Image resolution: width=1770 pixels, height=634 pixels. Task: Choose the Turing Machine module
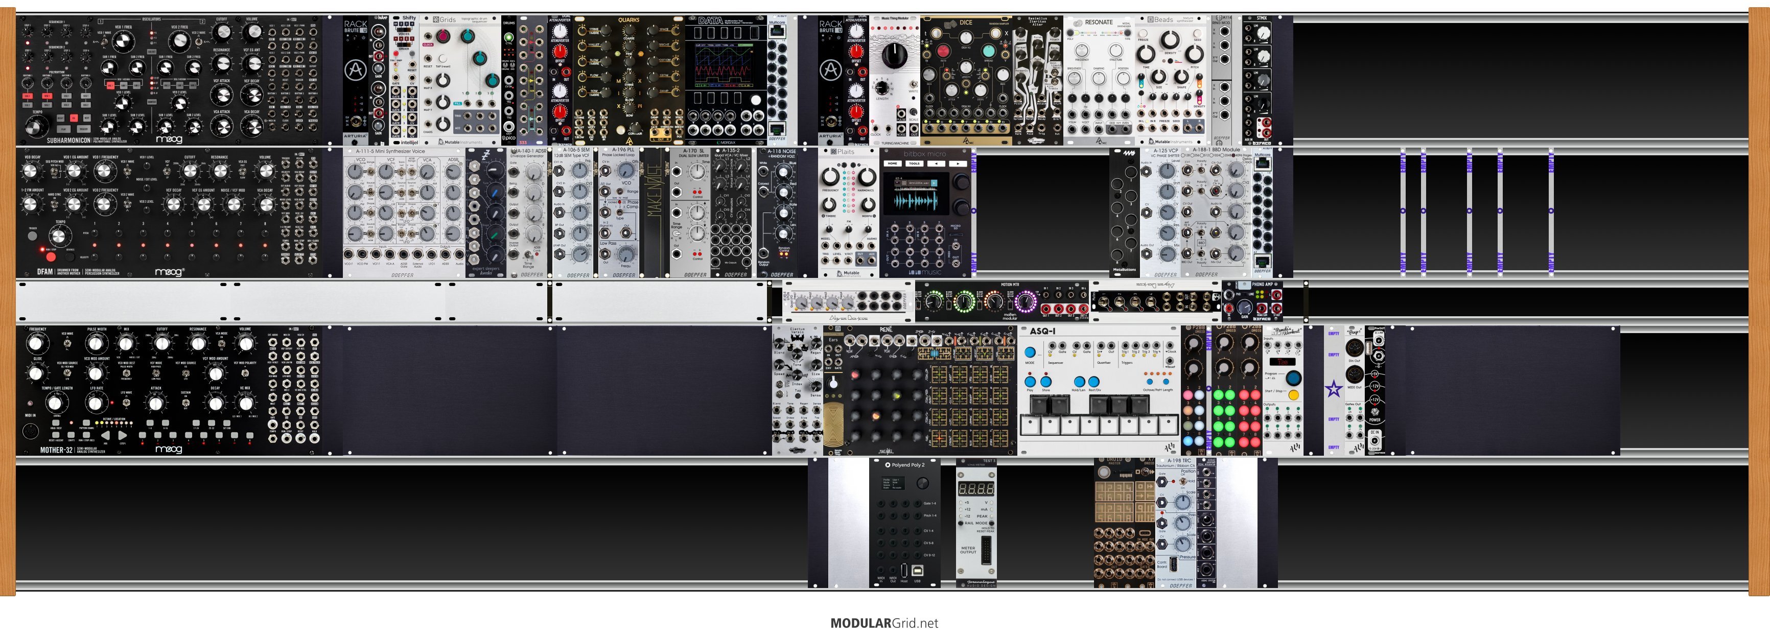point(895,80)
